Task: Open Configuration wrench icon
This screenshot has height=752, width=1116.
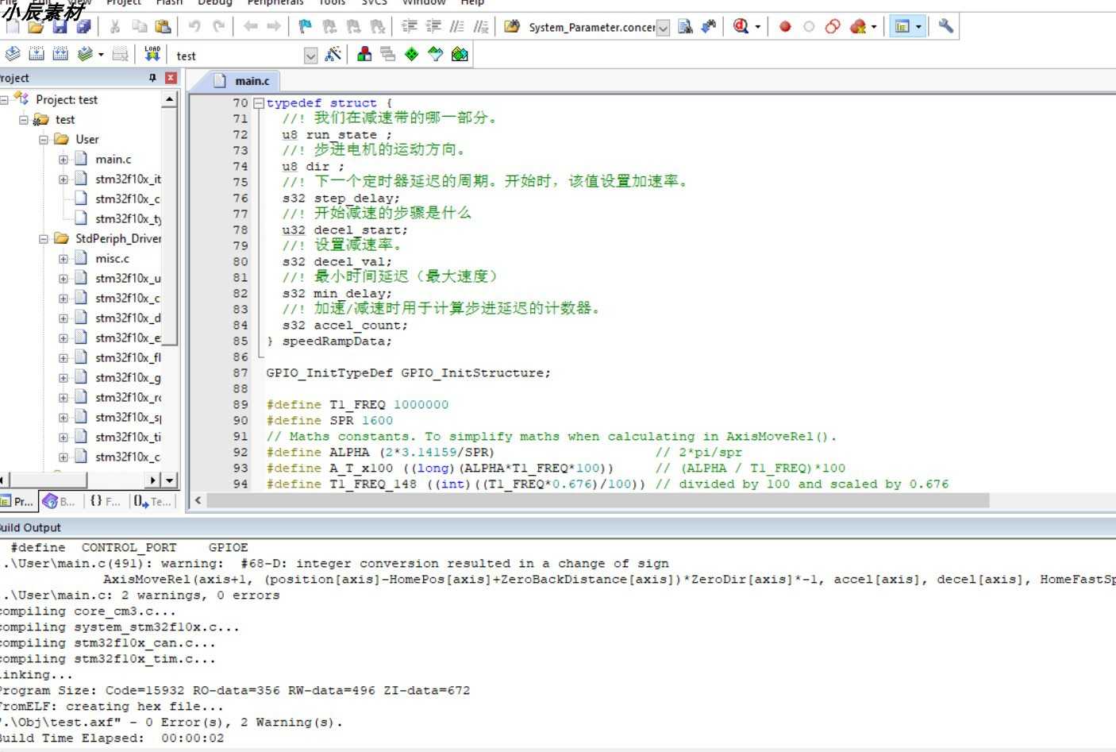Action: pyautogui.click(x=945, y=26)
